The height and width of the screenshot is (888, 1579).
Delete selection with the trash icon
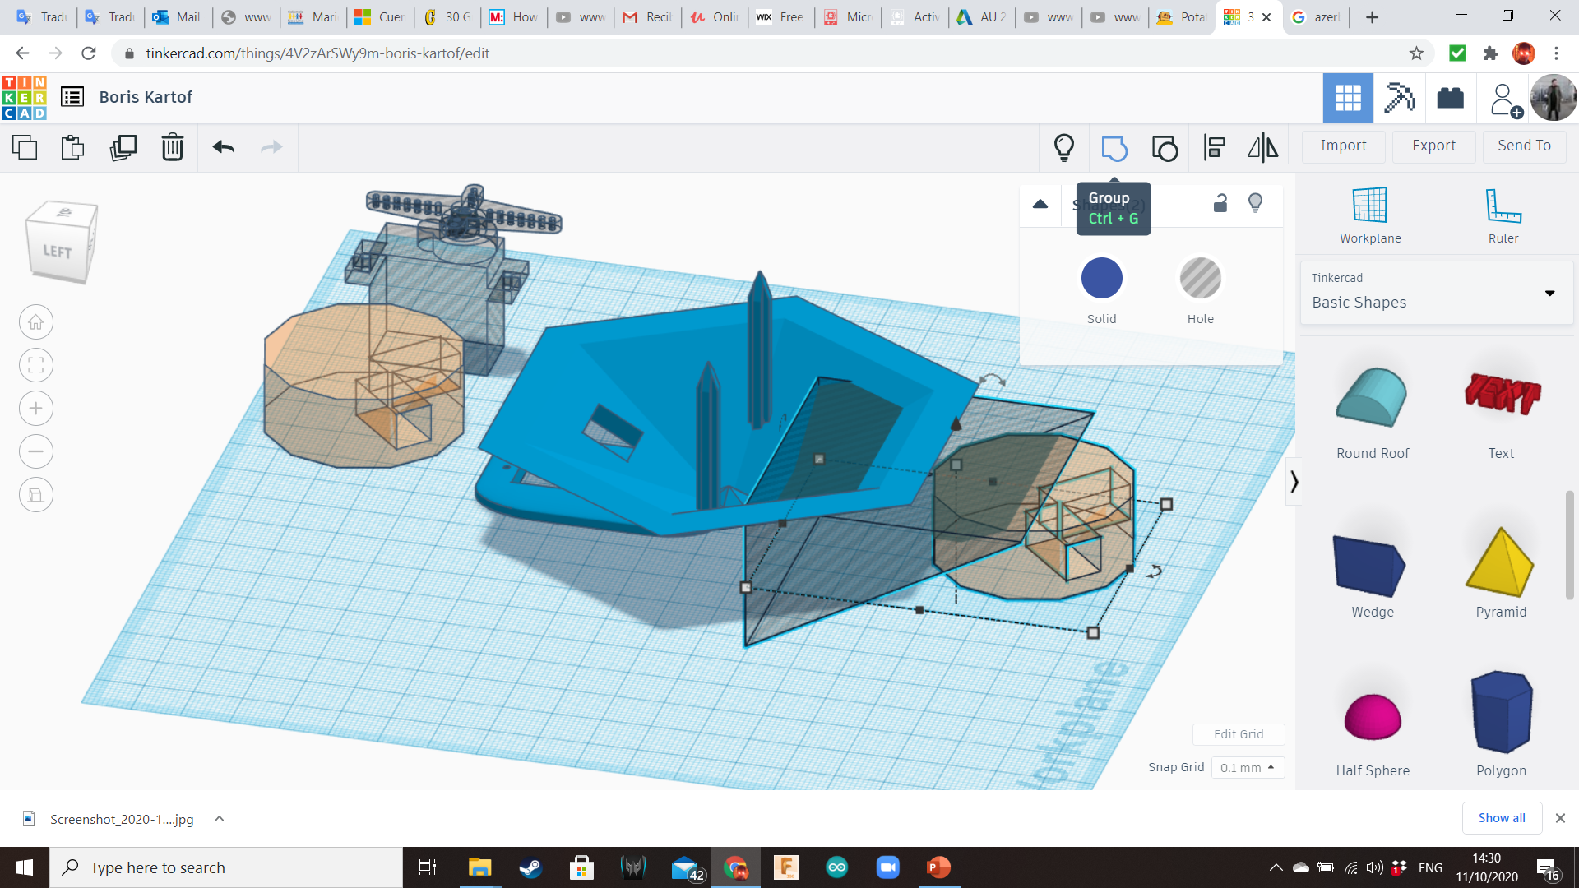pyautogui.click(x=172, y=148)
